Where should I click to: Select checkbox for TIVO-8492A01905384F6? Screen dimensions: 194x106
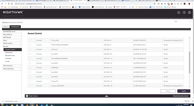point(30,59)
